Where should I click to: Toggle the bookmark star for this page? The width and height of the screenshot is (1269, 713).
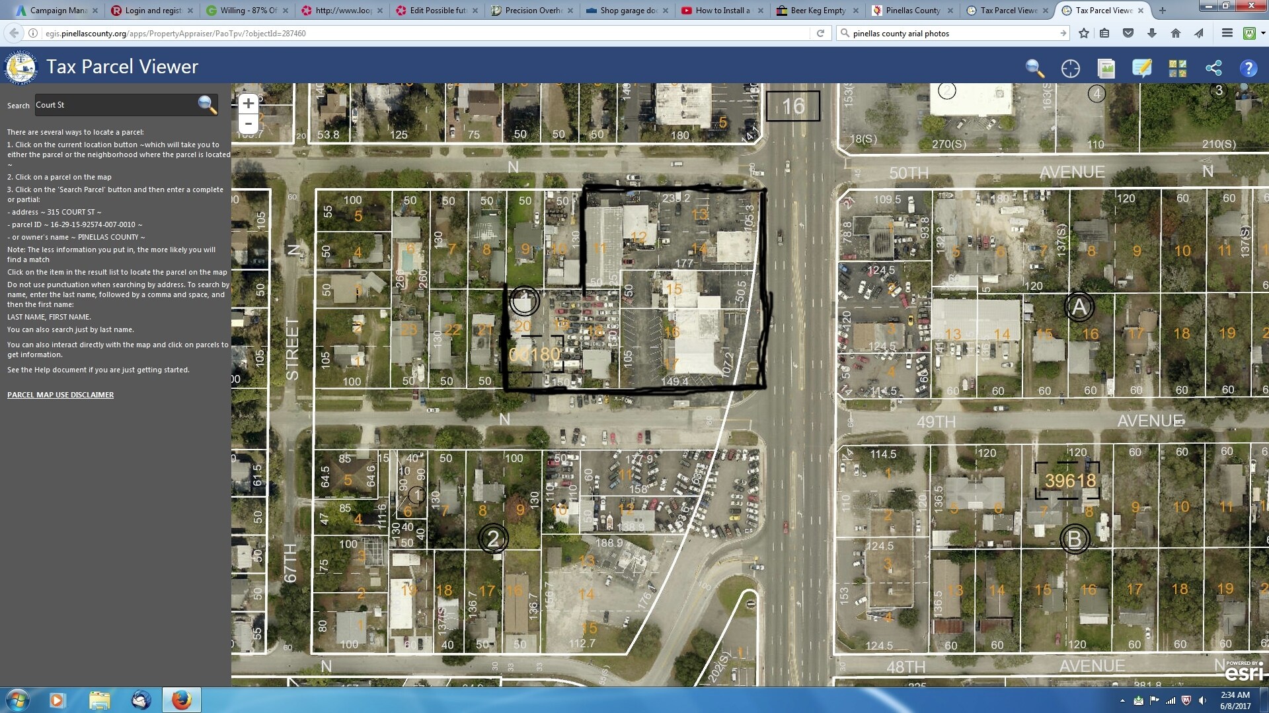(x=1083, y=33)
